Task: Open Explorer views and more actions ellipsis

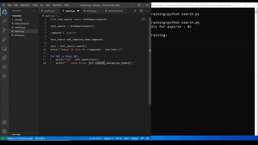Action: pos(34,11)
